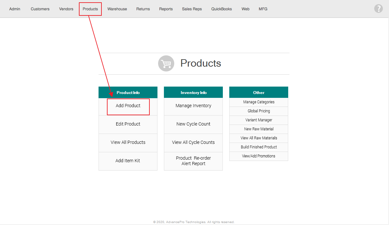Select View/Add Promotions
Image resolution: width=389 pixels, height=225 pixels.
pos(259,156)
